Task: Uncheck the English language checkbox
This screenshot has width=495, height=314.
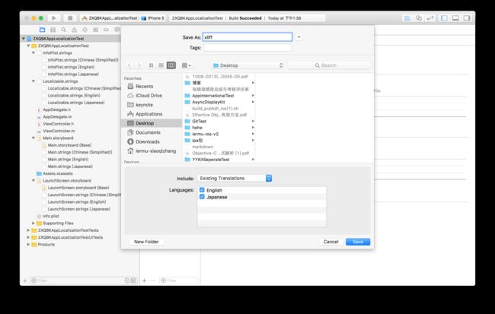Action: [202, 190]
